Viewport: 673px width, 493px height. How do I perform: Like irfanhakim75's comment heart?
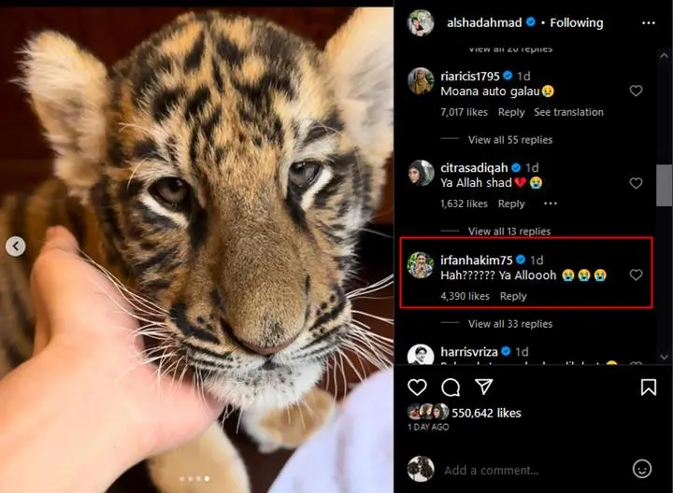[x=636, y=275]
